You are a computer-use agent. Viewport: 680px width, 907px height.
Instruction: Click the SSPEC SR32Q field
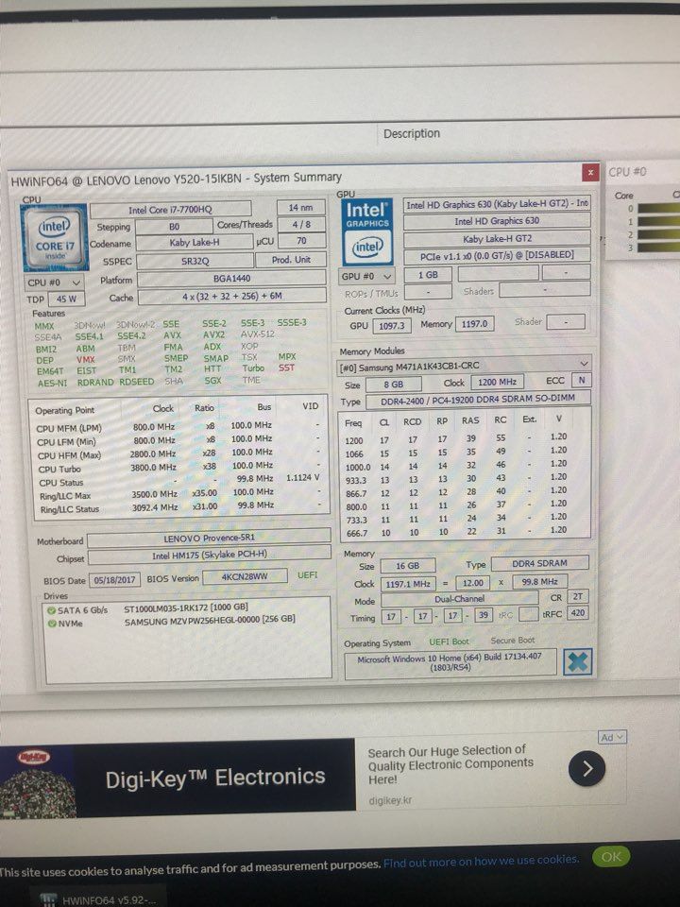pos(195,261)
